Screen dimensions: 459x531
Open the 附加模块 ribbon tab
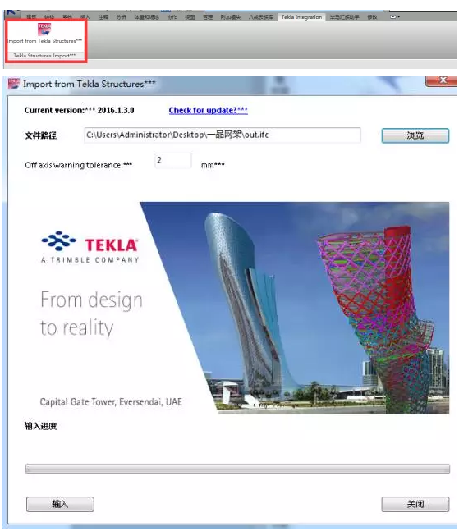click(x=231, y=17)
